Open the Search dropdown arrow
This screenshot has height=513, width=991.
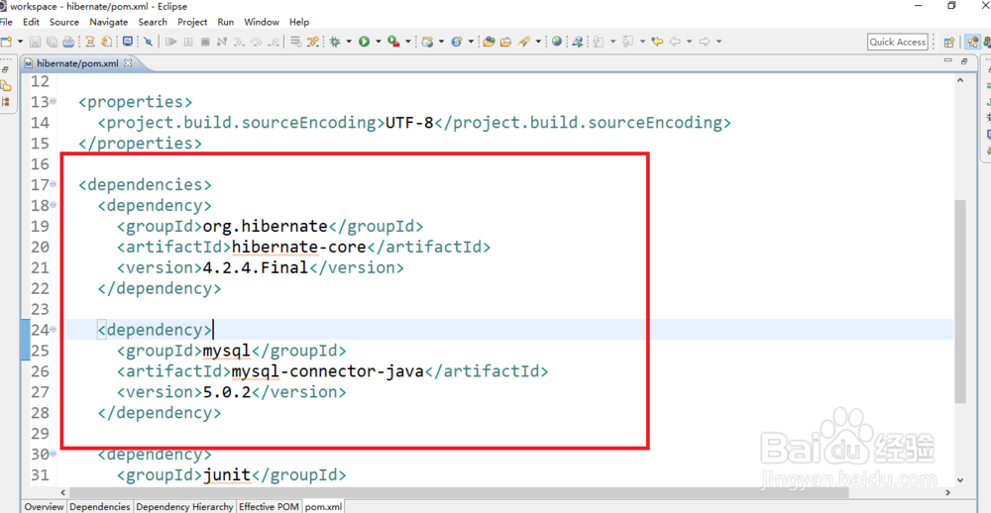538,42
